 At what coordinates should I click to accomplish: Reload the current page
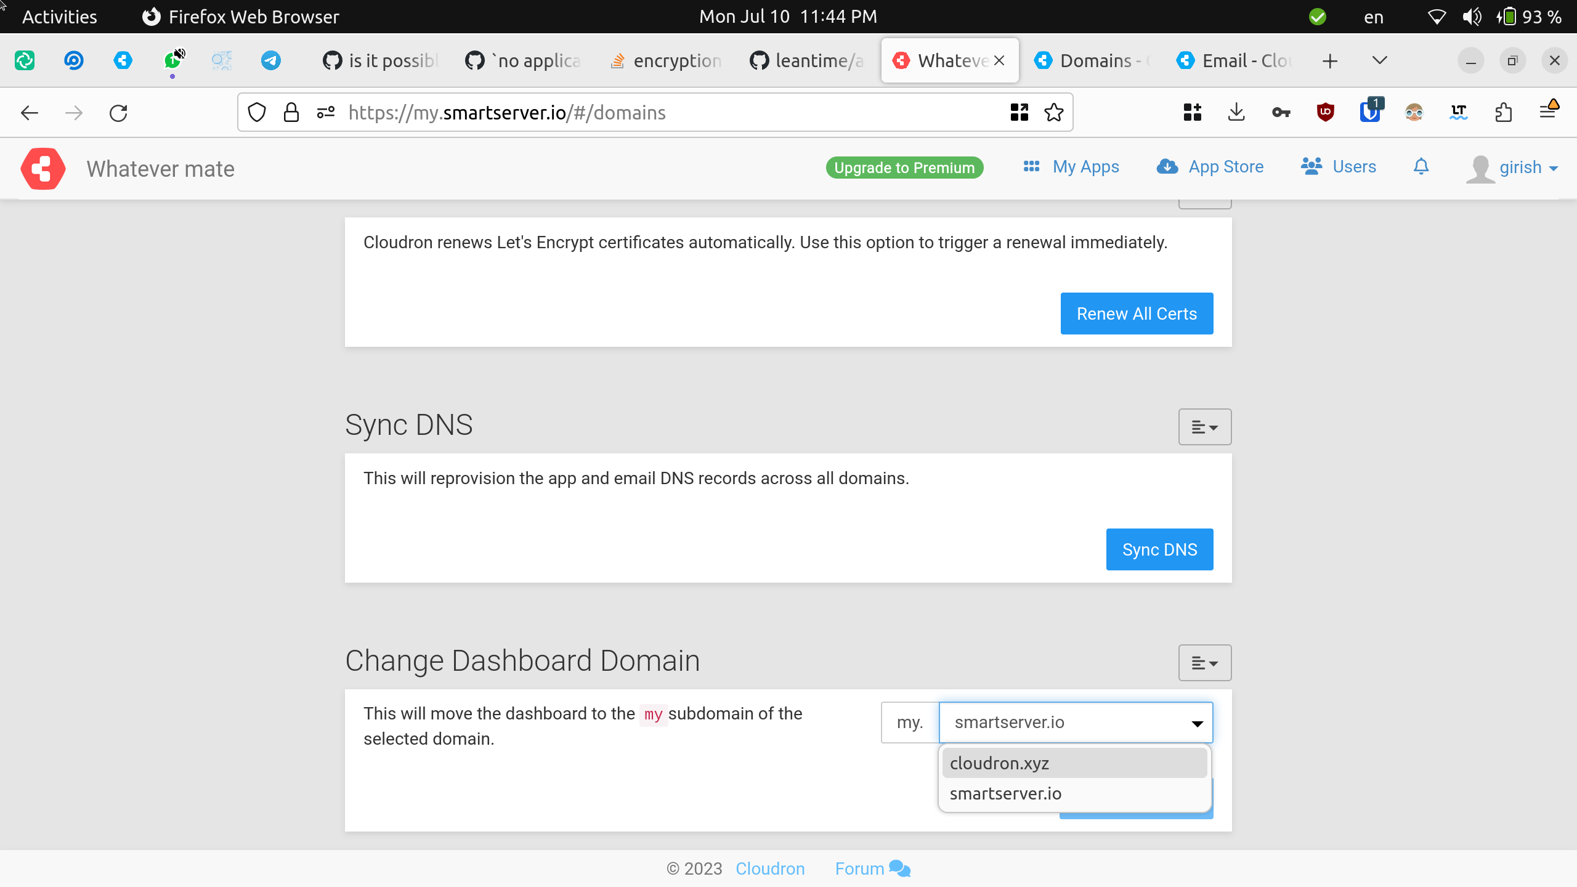point(118,113)
